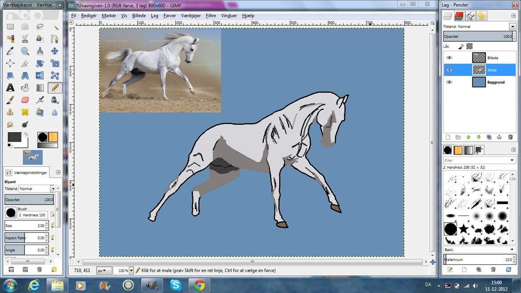Delete layer using trash icon in layers panel
Viewport: 521px width, 293px height.
(509, 137)
